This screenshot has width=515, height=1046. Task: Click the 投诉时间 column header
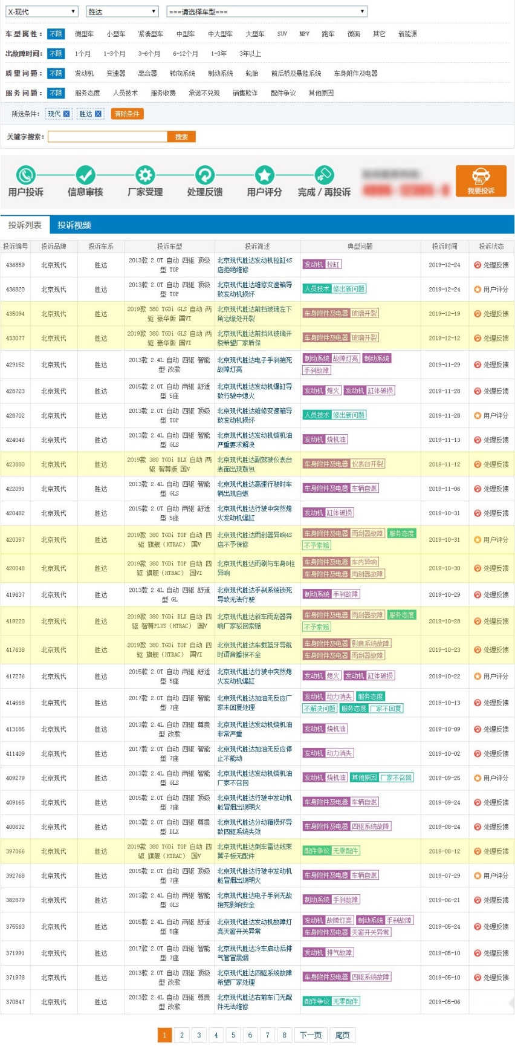pyautogui.click(x=444, y=246)
